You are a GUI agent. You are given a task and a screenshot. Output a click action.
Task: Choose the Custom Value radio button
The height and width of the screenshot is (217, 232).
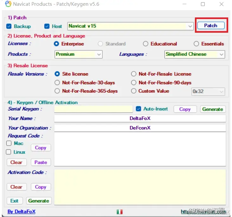click(134, 91)
